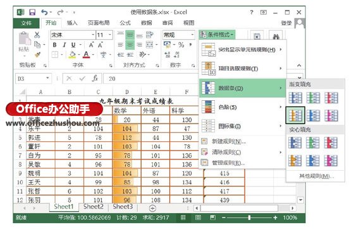Image resolution: width=354 pixels, height=230 pixels.
Task: Apply red gradient fill data bar
Action: (331, 98)
